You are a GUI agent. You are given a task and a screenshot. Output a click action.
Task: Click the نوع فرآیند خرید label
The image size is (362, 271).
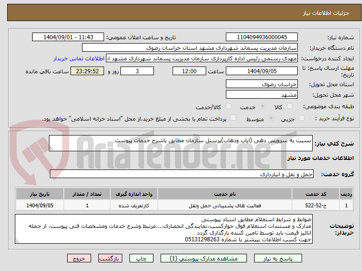tap(335, 118)
